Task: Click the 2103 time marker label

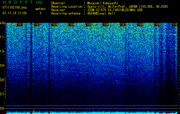Action: 54,25
